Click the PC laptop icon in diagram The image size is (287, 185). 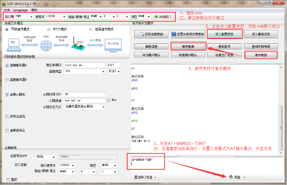coord(13,43)
